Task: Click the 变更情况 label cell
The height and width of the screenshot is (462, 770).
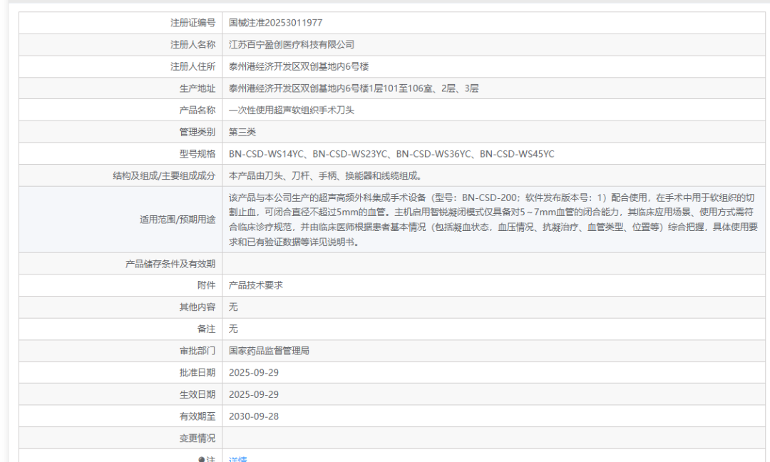Action: click(197, 438)
